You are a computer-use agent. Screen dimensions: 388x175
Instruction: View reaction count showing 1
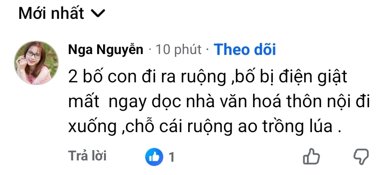click(171, 157)
